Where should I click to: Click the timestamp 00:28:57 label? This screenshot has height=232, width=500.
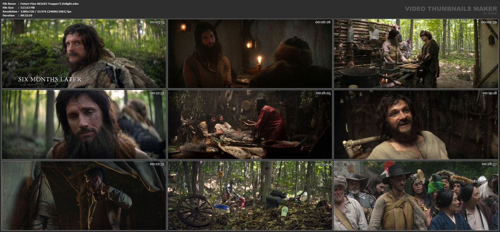[x=489, y=164]
